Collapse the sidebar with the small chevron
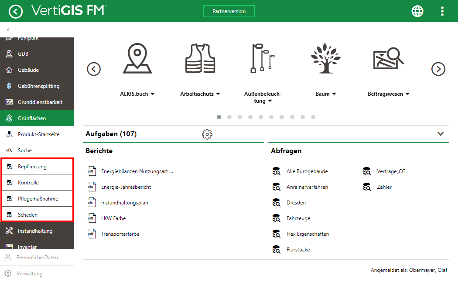This screenshot has width=458, height=281. (x=8, y=30)
